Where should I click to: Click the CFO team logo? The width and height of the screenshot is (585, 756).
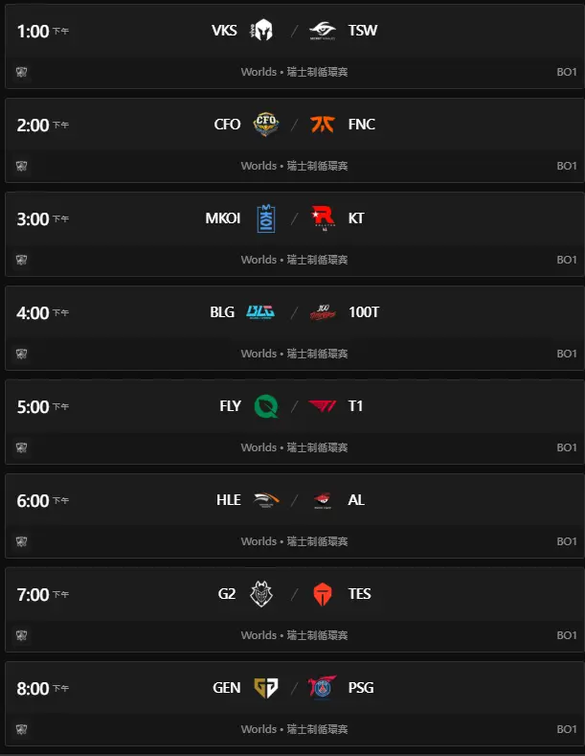tap(263, 125)
